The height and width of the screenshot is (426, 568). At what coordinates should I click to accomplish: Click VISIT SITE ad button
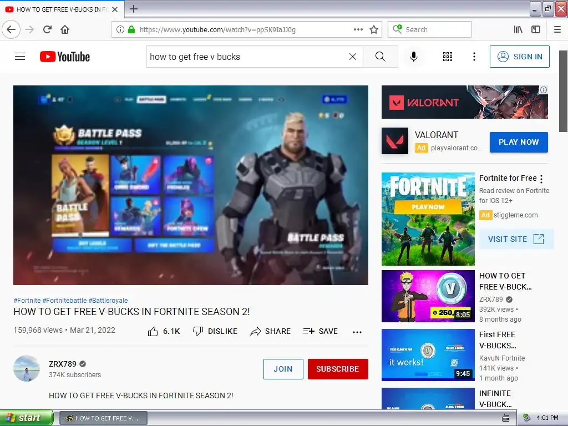(516, 239)
